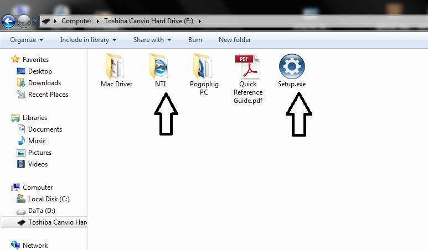Open the Mac Driver folder icon
428x250 pixels.
[x=115, y=66]
